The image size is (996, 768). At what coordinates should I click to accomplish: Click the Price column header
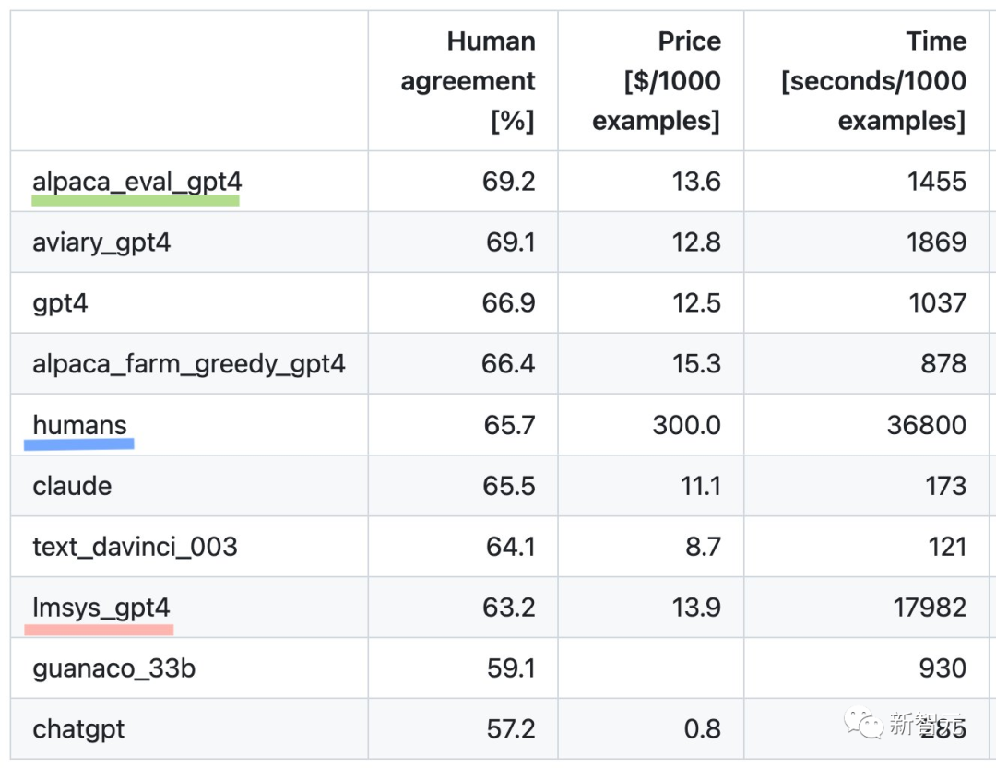pyautogui.click(x=657, y=81)
